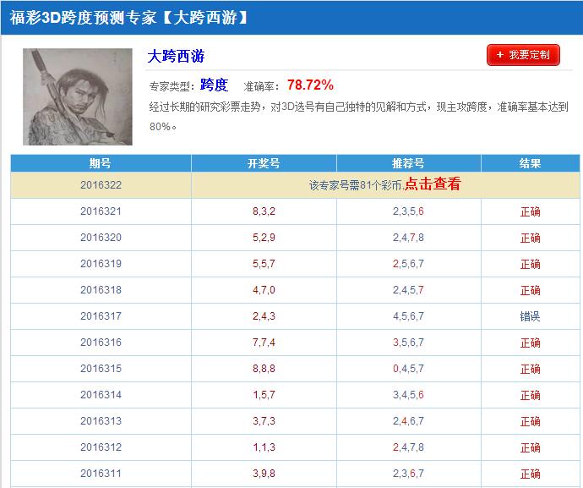
Task: Click the 大跨西游 expert name title
Action: [176, 56]
